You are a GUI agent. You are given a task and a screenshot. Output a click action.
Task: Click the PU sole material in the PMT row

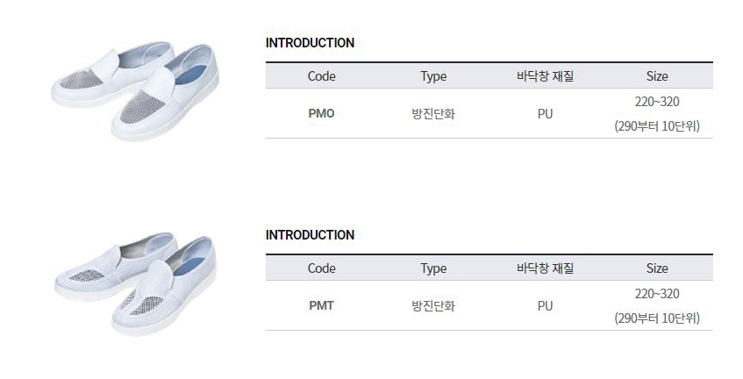545,306
